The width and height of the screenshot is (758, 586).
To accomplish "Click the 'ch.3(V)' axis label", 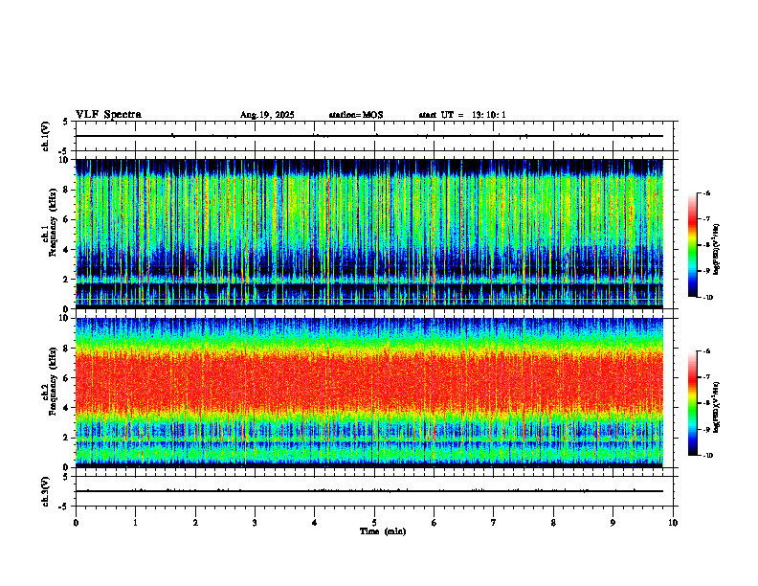I will (x=46, y=491).
